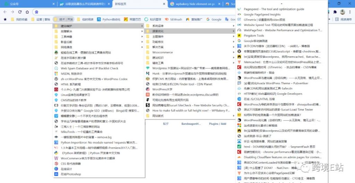The height and width of the screenshot is (183, 355).
Task: Open the 知识星球 bookmark
Action: [x=153, y=19]
